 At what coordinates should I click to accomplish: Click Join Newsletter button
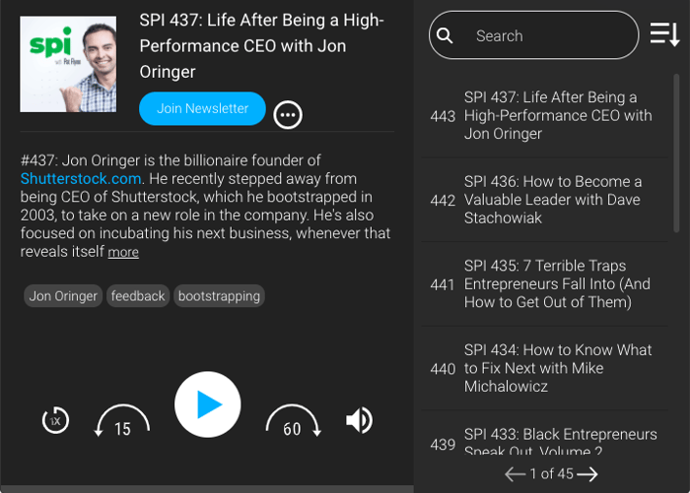click(202, 108)
